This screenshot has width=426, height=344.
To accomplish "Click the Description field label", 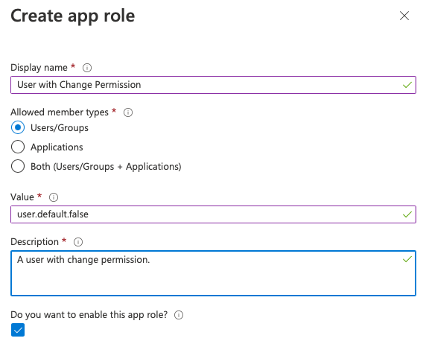I will (x=34, y=242).
